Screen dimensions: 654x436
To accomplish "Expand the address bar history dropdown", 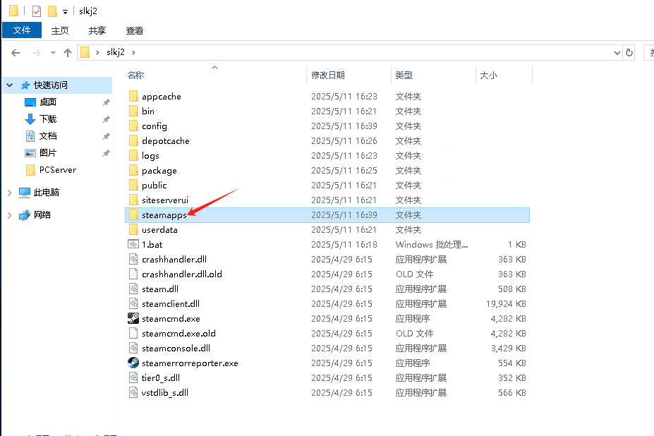I will coord(617,53).
